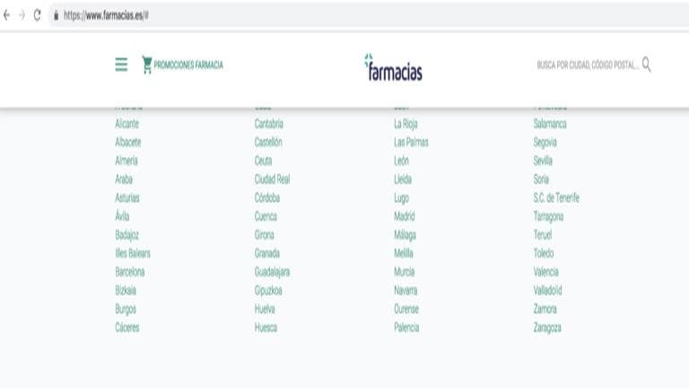Select Barcelona province link
689x388 pixels.
coord(129,271)
